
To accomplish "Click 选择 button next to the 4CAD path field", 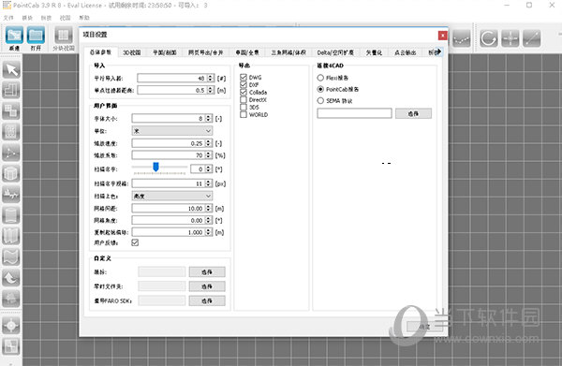I will pyautogui.click(x=413, y=113).
